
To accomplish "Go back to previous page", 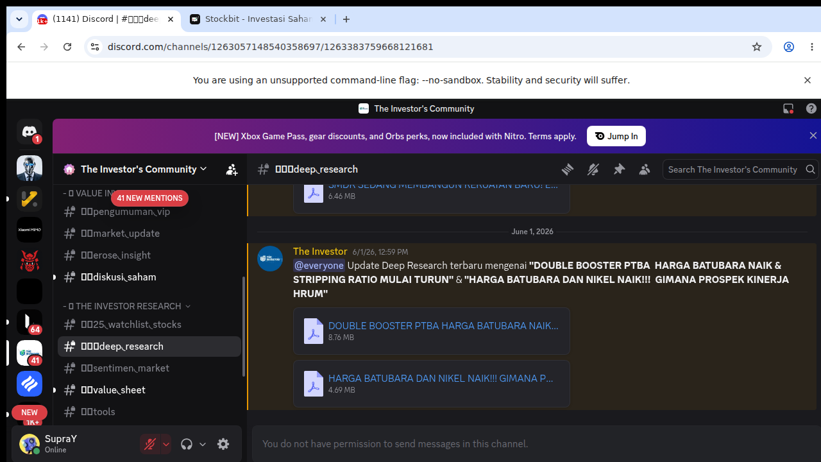I will (x=21, y=47).
